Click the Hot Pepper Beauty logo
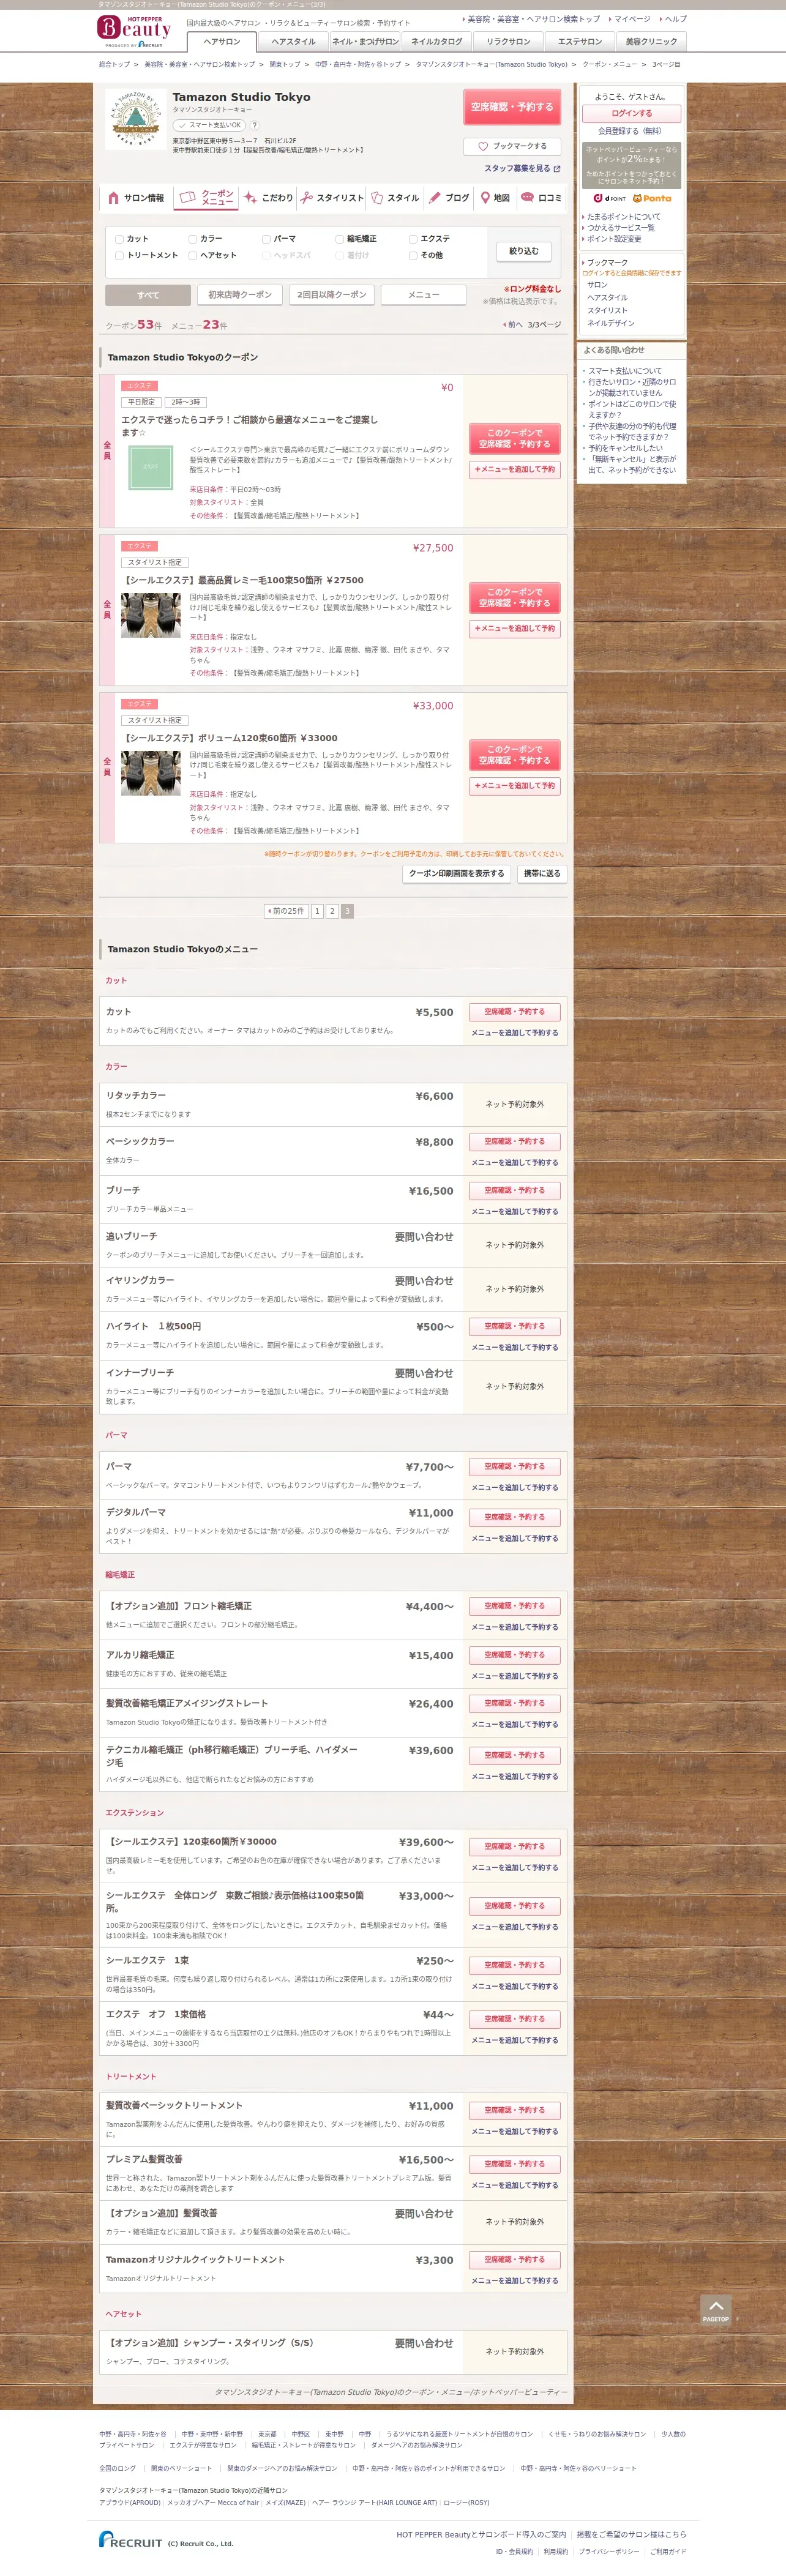 pyautogui.click(x=134, y=32)
